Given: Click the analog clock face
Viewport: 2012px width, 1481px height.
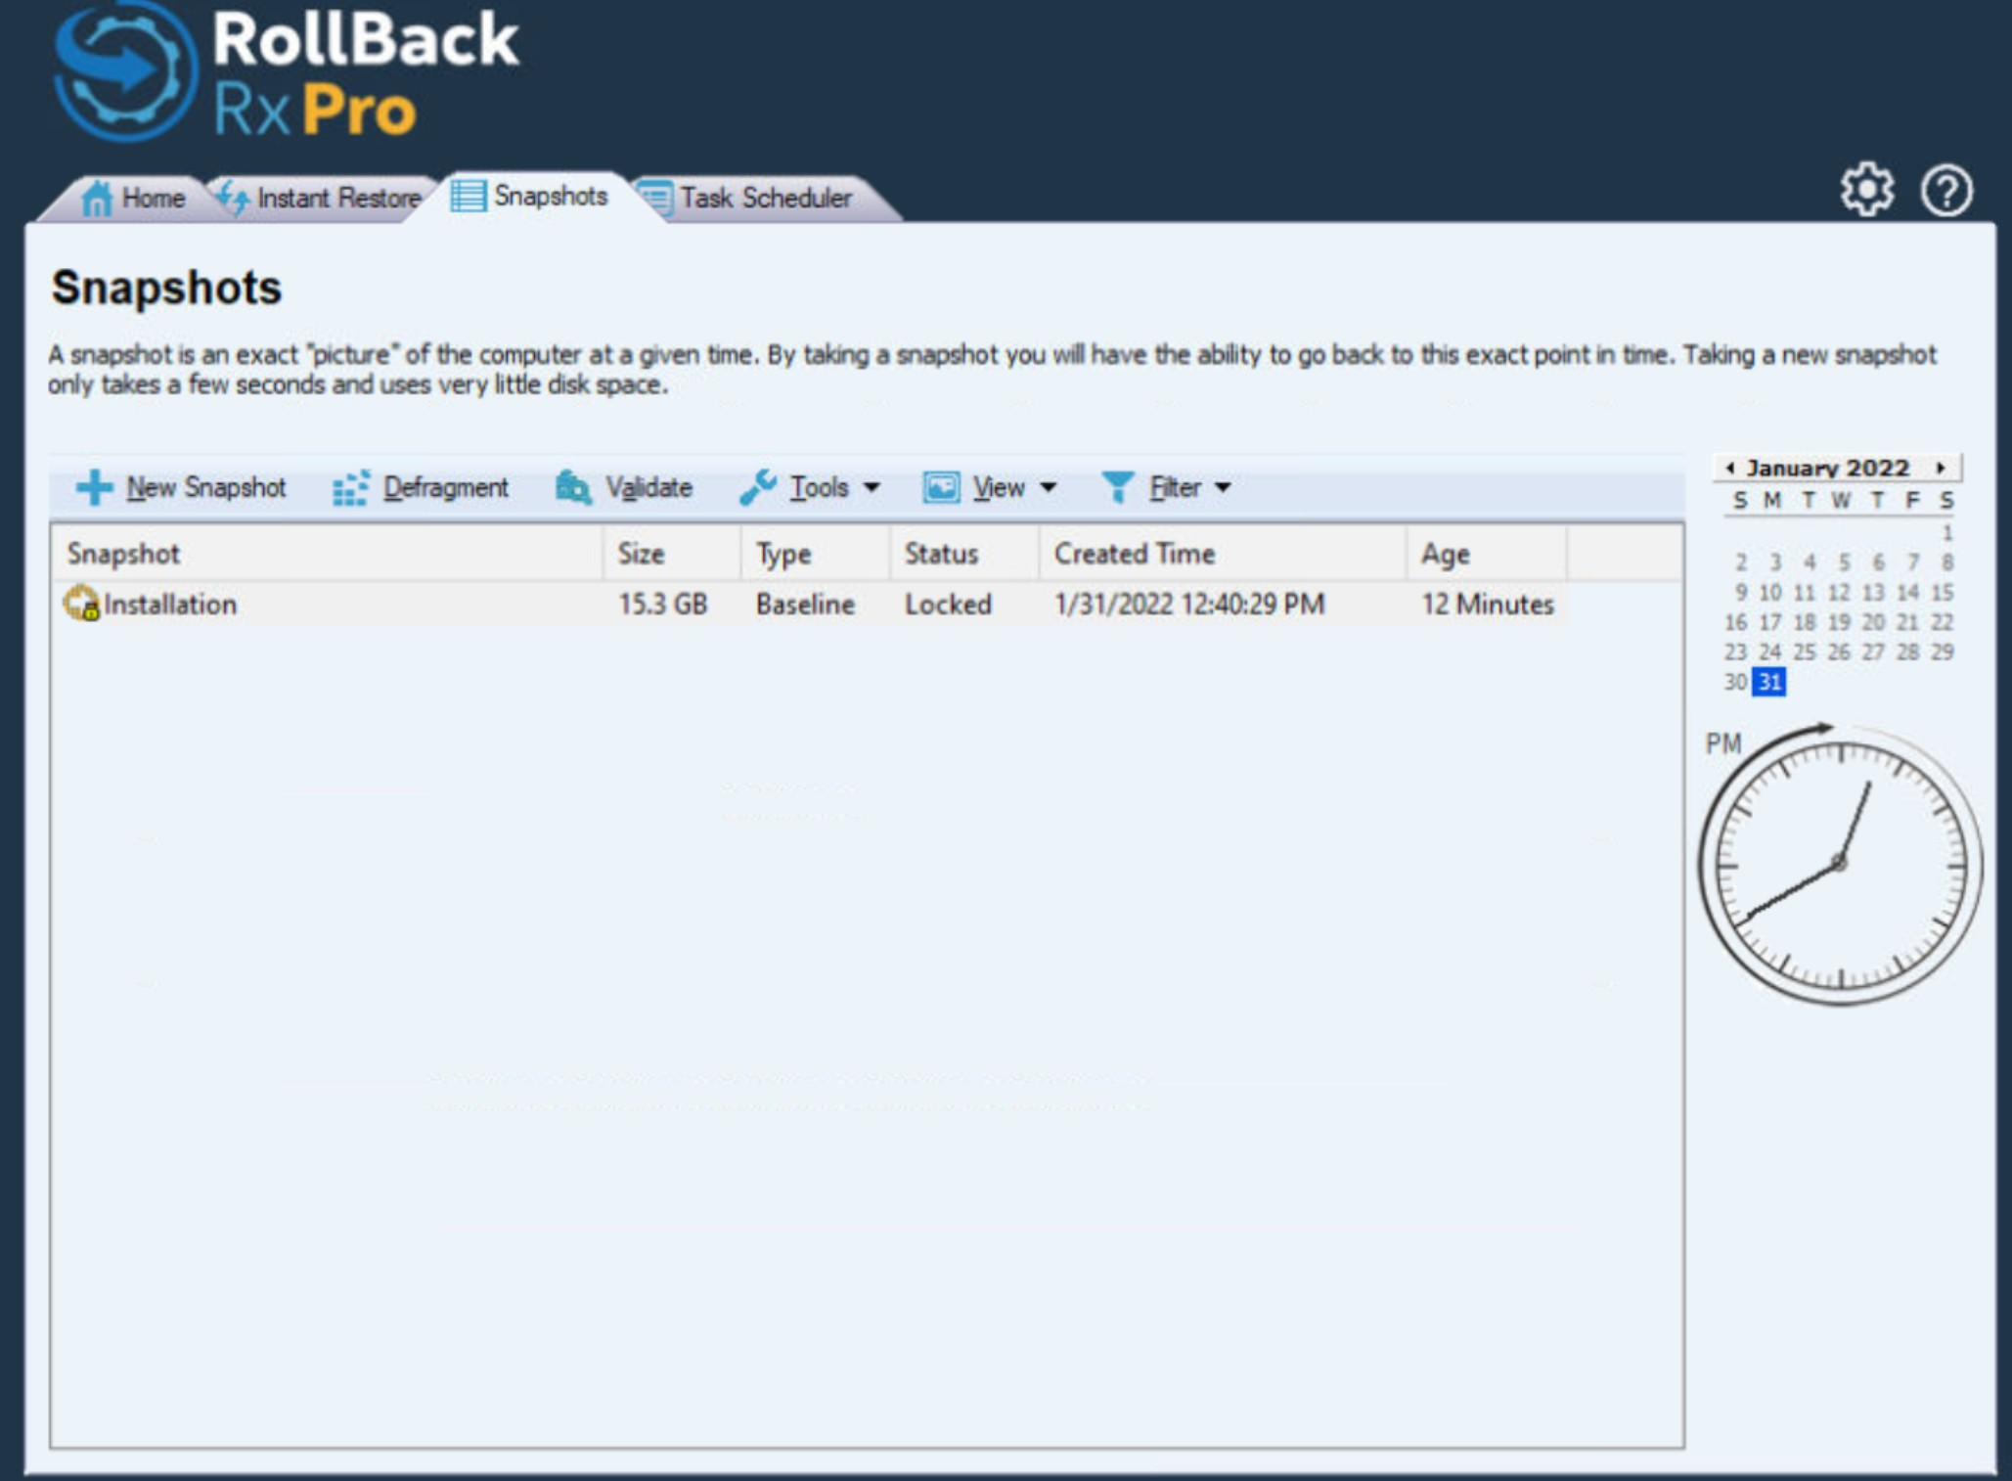Looking at the screenshot, I should pyautogui.click(x=1839, y=865).
